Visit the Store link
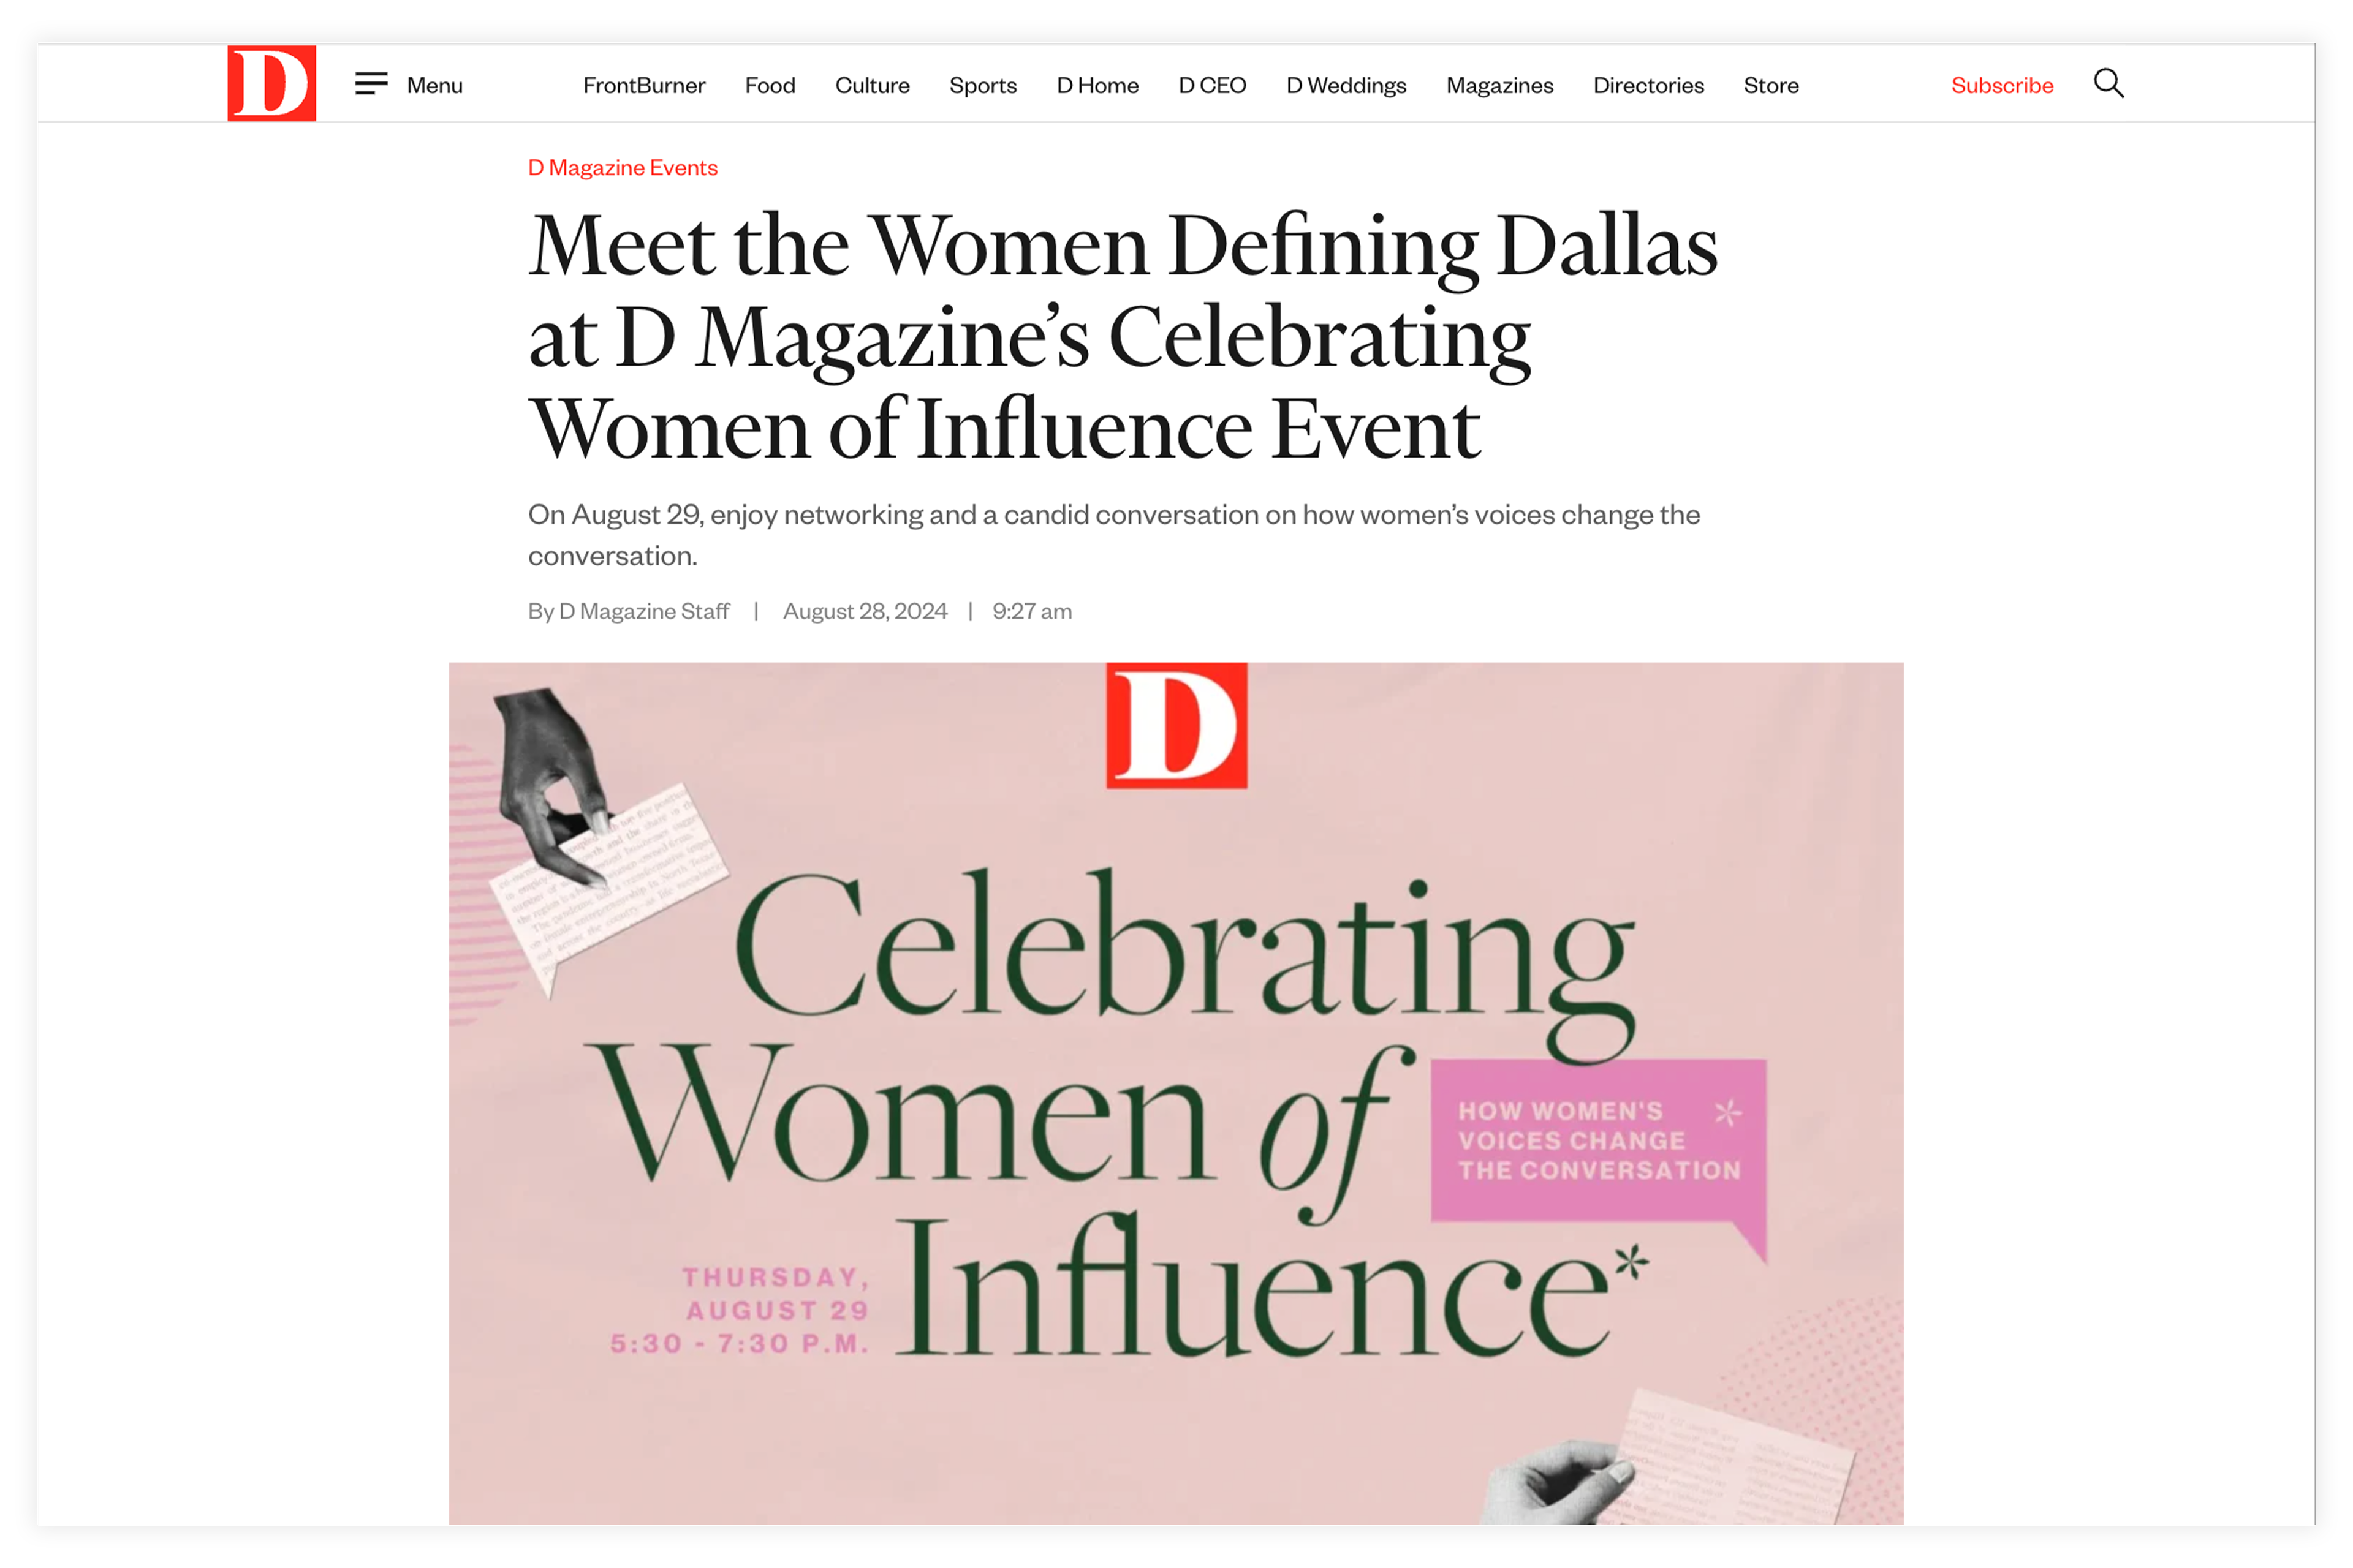This screenshot has height=1568, width=2353. (1771, 86)
